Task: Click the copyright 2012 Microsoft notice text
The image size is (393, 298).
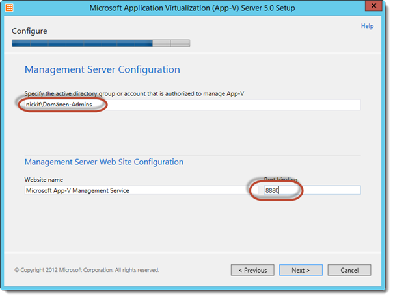Action: coord(87,270)
